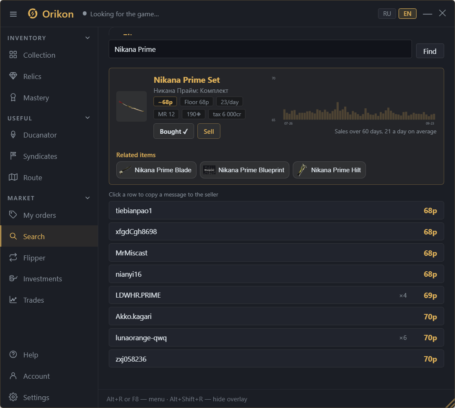This screenshot has width=455, height=408.
Task: Click the Syndicates flag icon
Action: pyautogui.click(x=13, y=156)
